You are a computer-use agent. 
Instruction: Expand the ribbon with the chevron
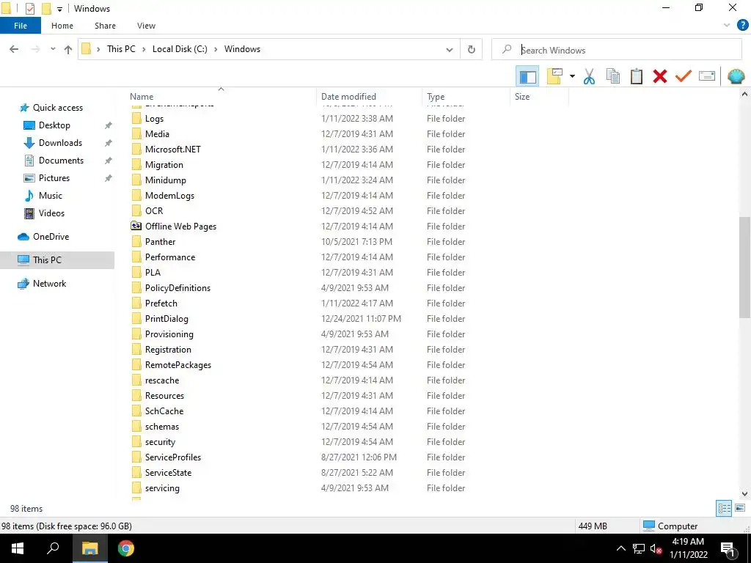pos(727,26)
